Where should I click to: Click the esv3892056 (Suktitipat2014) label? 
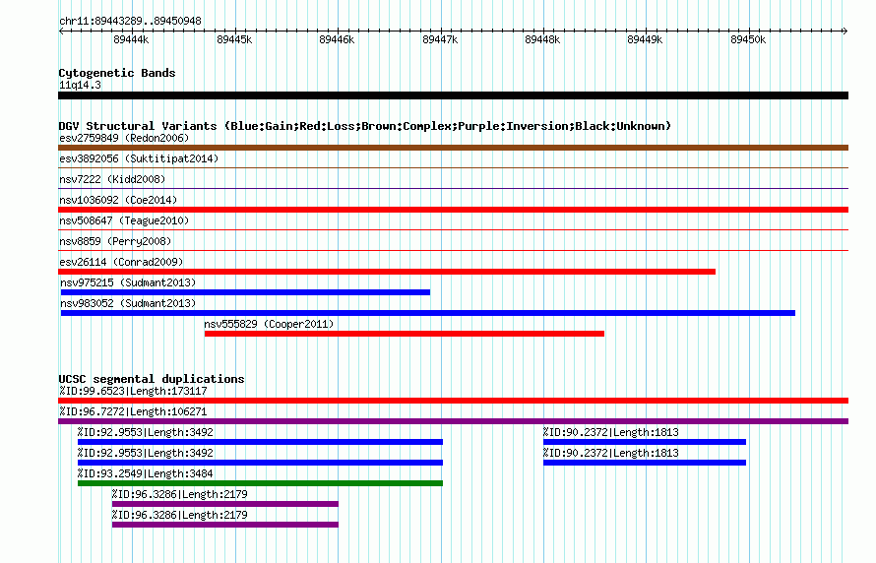[139, 158]
